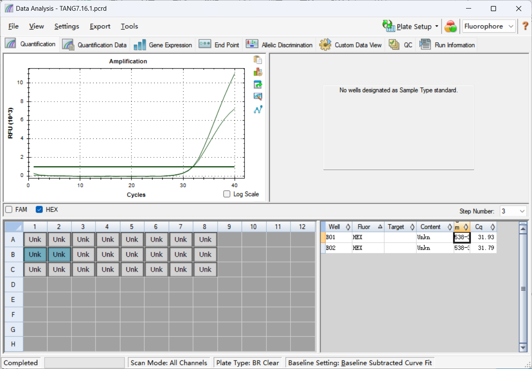Switch to the Run Information tab
The height and width of the screenshot is (369, 532).
[x=447, y=45]
